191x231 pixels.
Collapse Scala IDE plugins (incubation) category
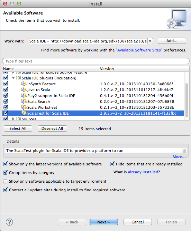pos(13,78)
